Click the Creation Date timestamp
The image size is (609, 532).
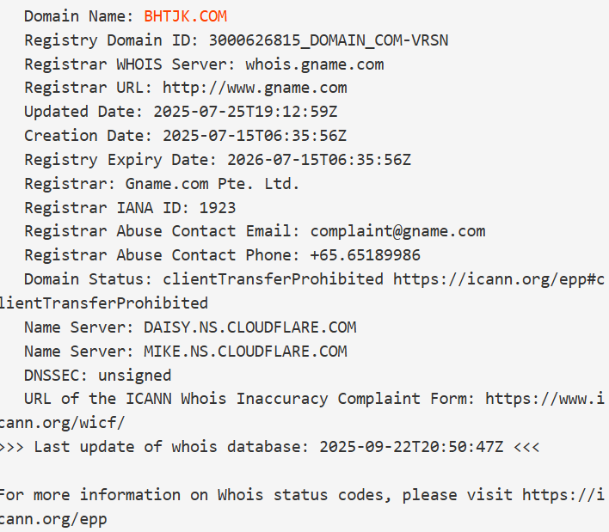255,136
